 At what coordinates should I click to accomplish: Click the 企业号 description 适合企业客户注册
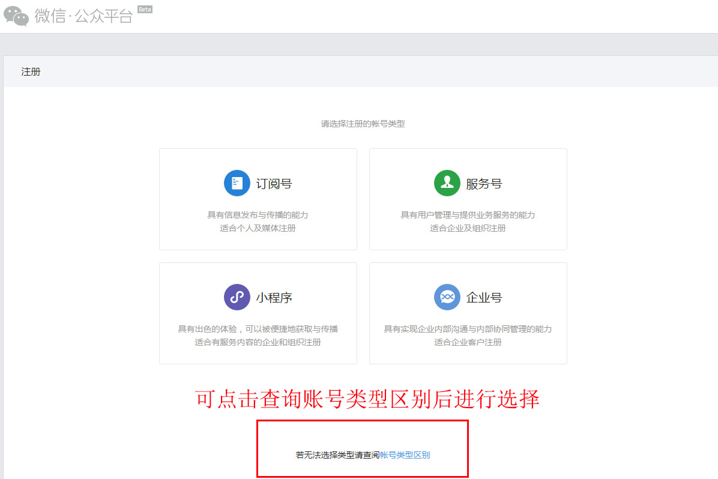(x=468, y=342)
